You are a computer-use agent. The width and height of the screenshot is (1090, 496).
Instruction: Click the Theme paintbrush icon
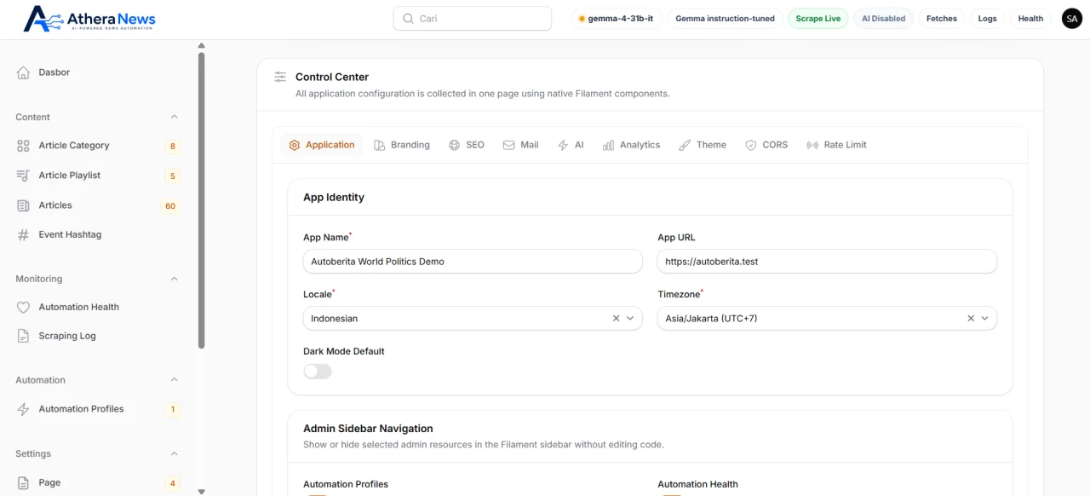[685, 145]
